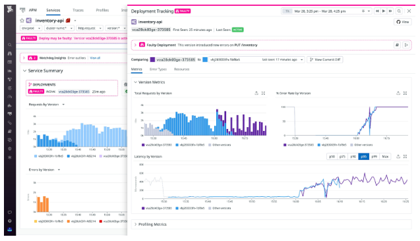Screen dimensions: 420x241
Task: Click the active version link in Deployments card
Action: point(74,92)
